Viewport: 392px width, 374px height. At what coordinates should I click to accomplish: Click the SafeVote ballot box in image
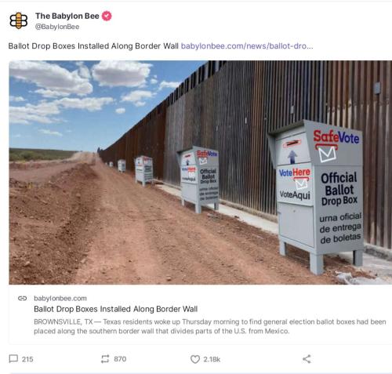click(316, 196)
